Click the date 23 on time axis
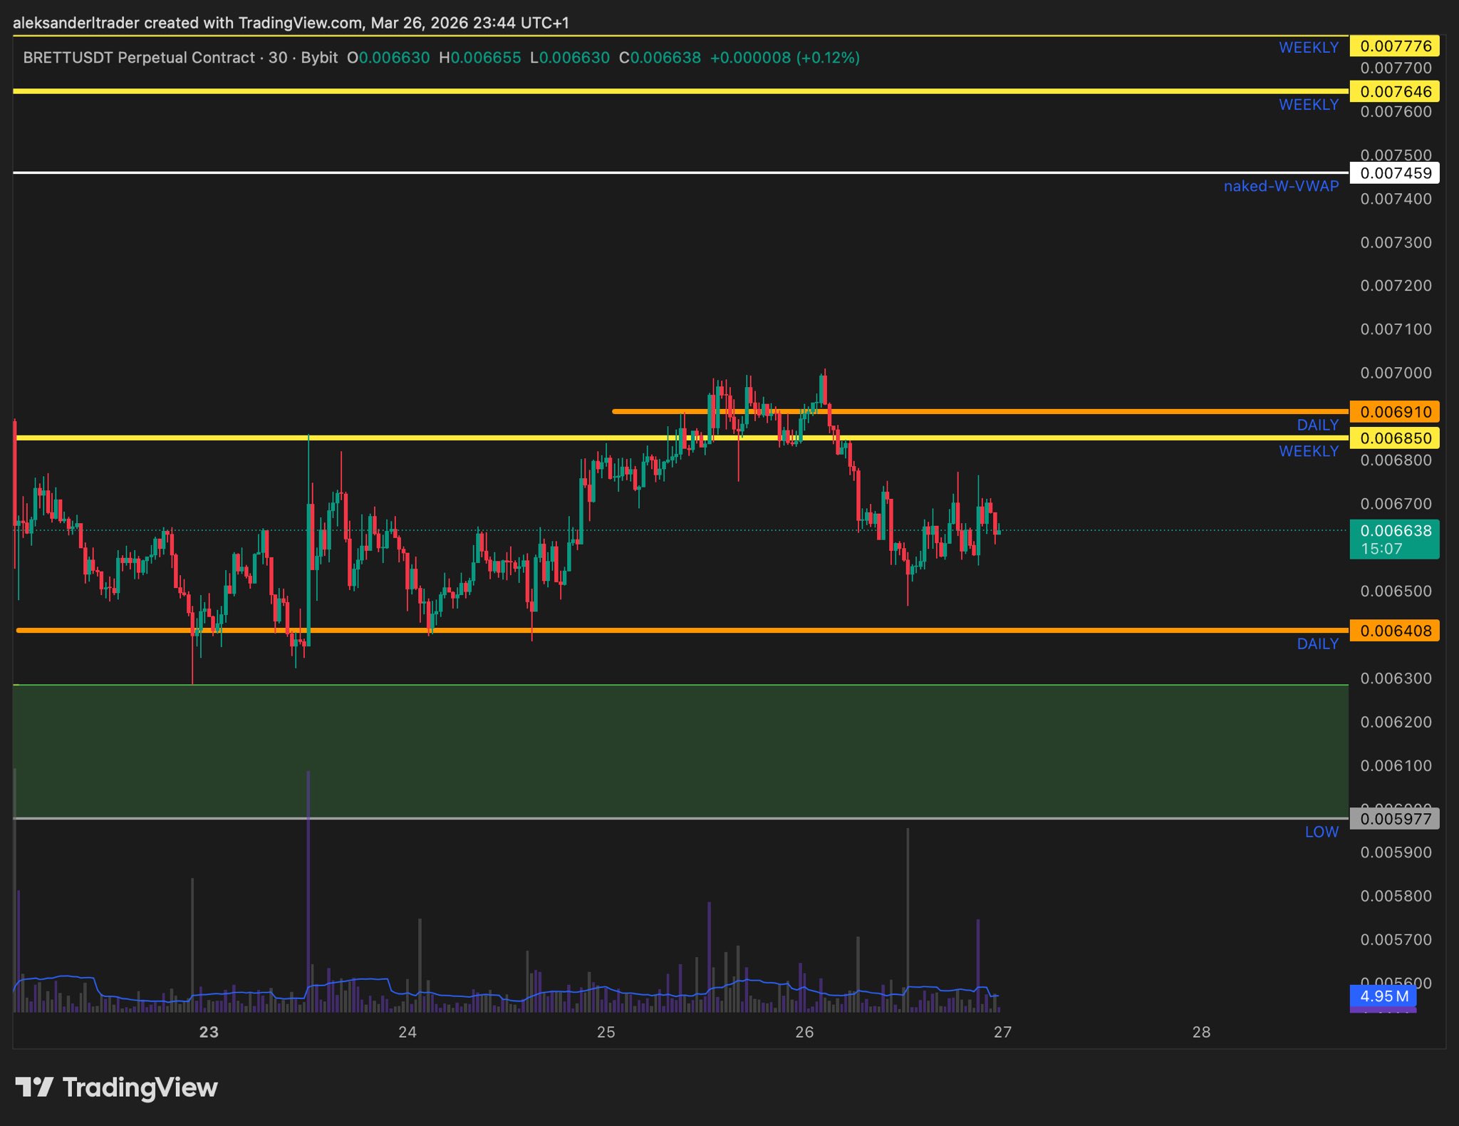 pos(209,1032)
